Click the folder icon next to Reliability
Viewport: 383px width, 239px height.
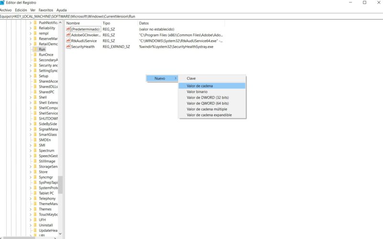(35, 28)
